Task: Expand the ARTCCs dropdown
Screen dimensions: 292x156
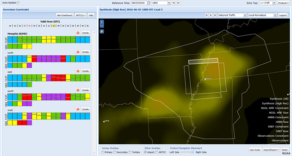Action: click(x=81, y=15)
